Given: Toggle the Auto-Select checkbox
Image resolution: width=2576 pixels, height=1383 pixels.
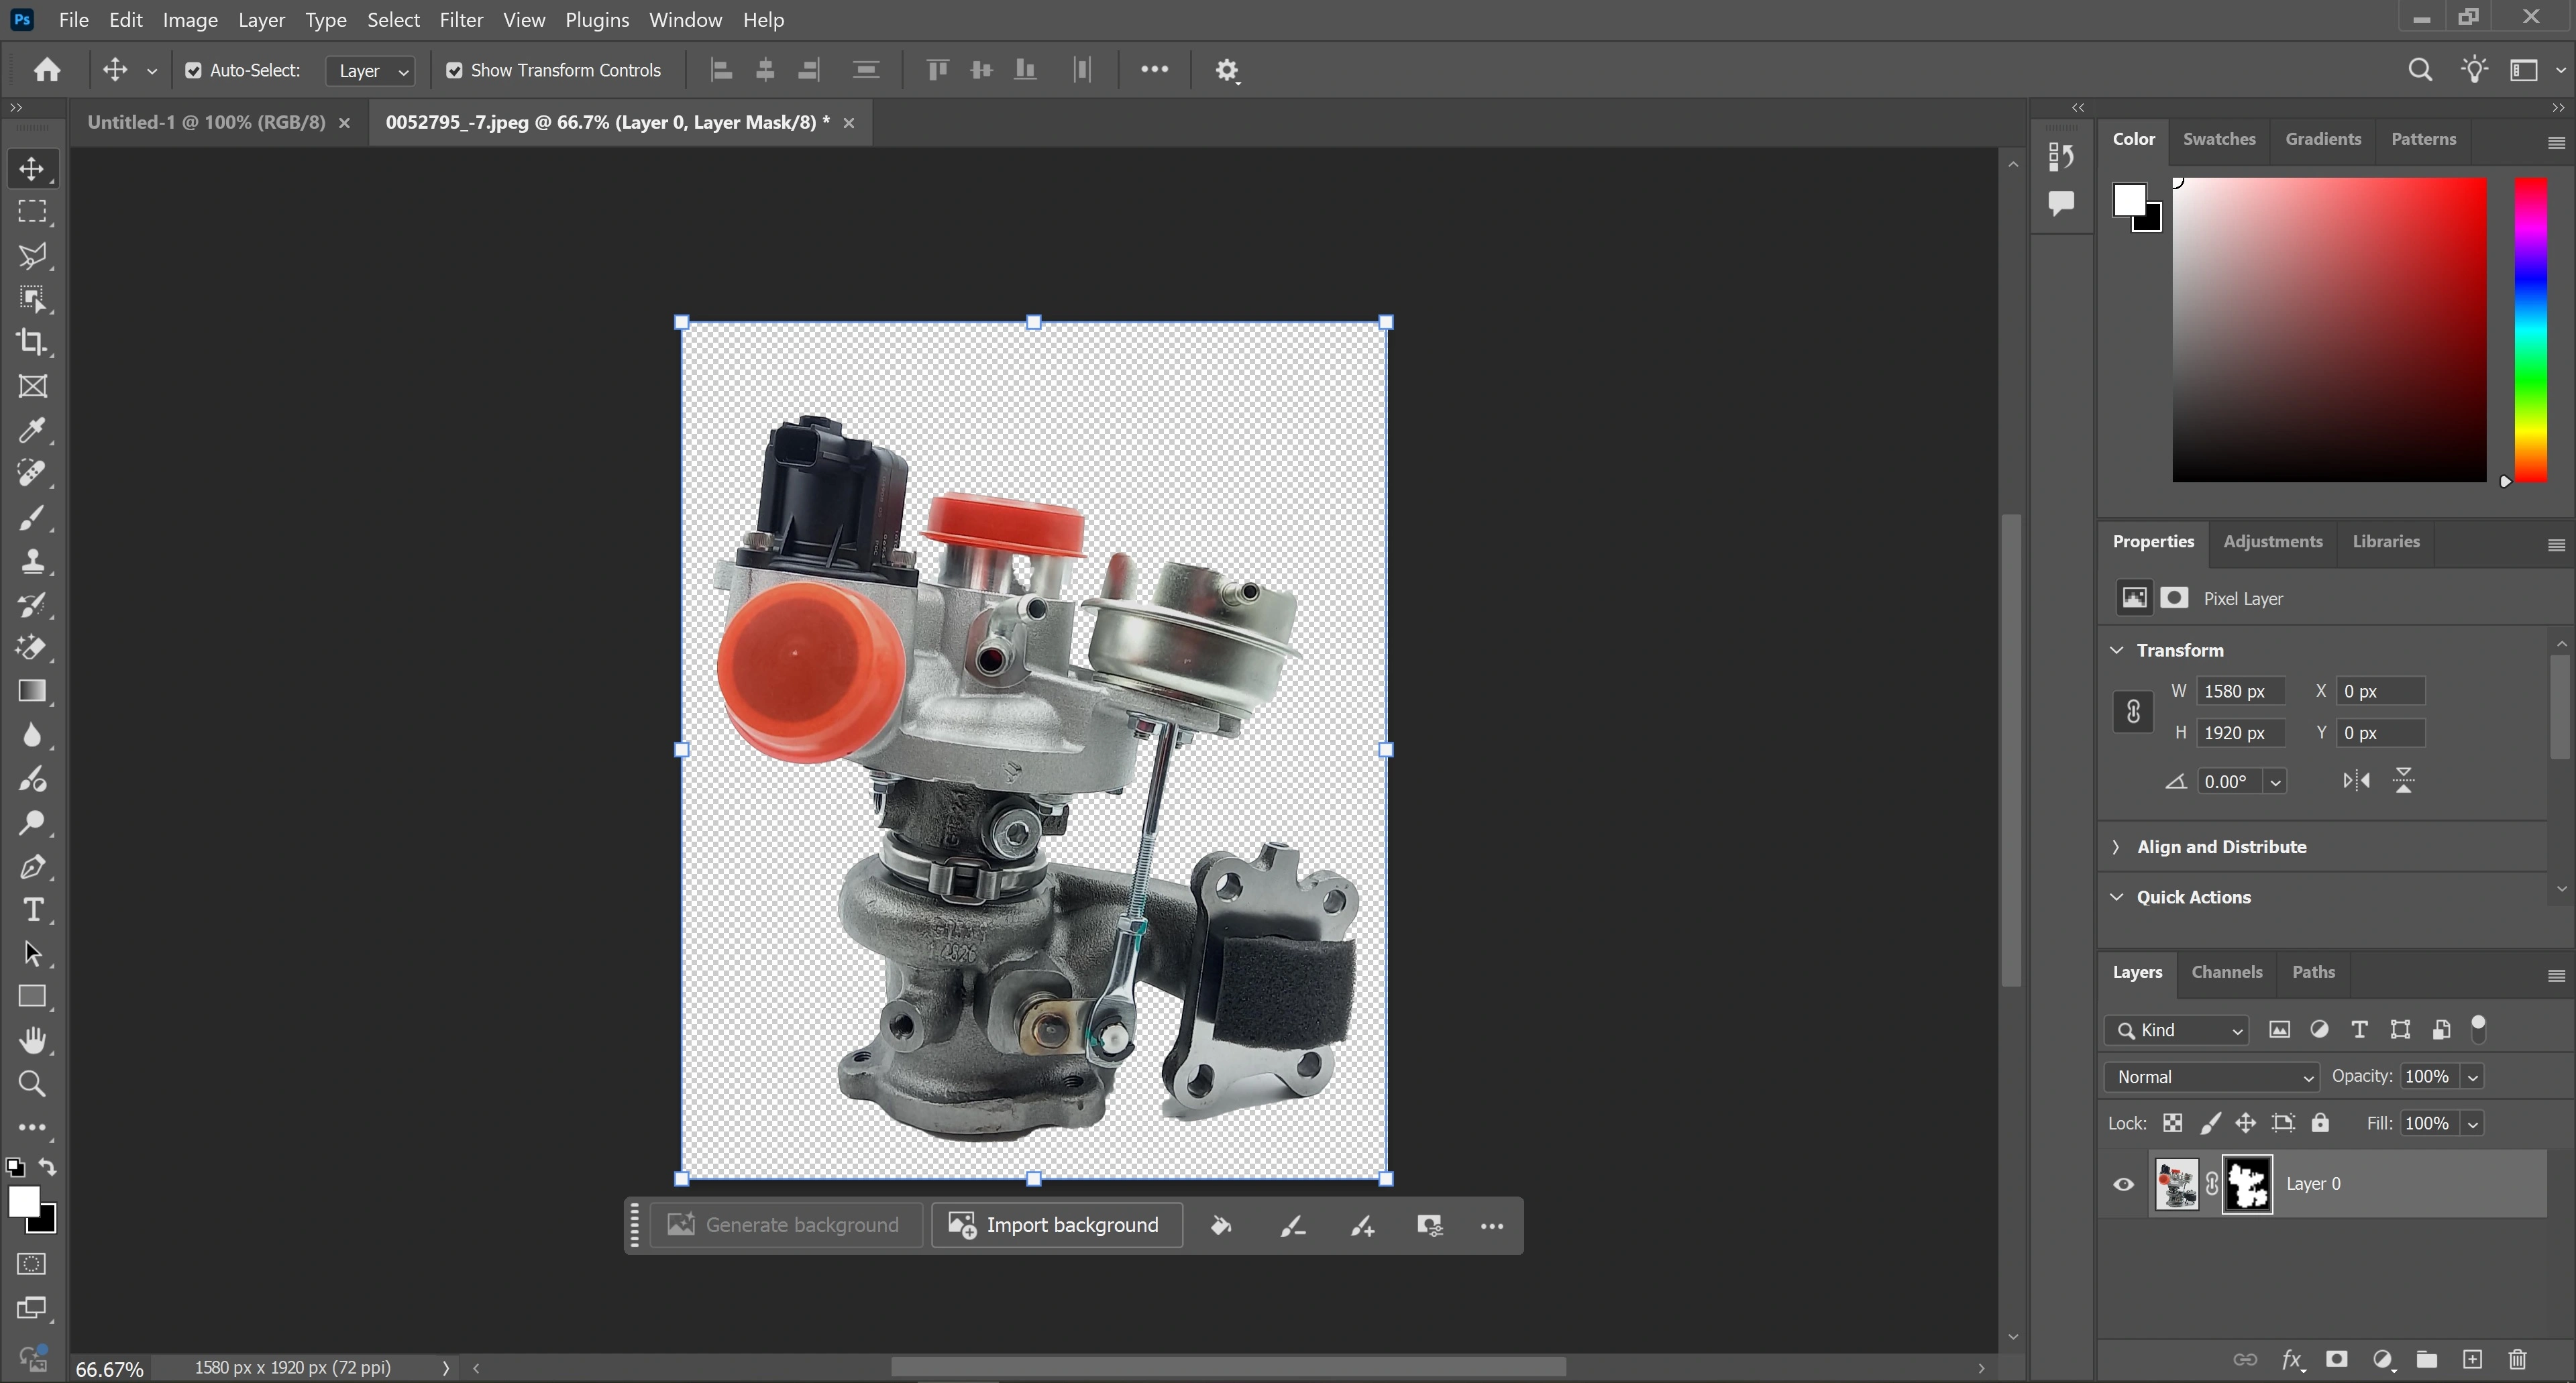Looking at the screenshot, I should click(193, 70).
